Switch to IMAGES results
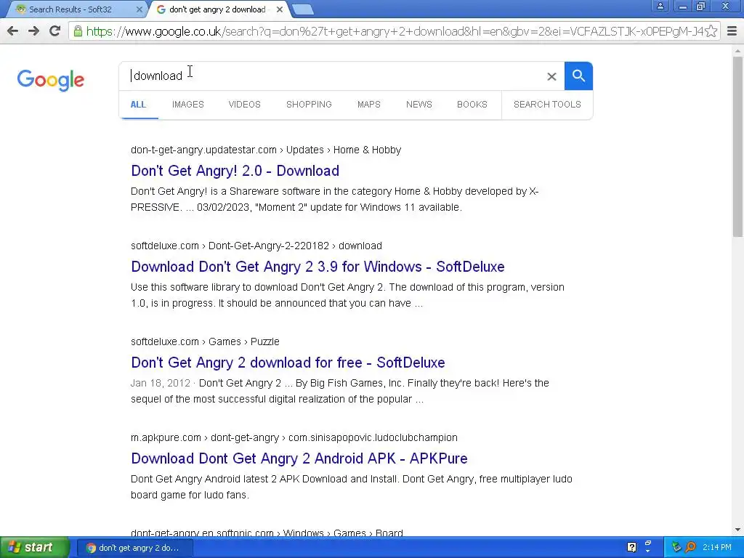The width and height of the screenshot is (744, 558). click(x=188, y=105)
